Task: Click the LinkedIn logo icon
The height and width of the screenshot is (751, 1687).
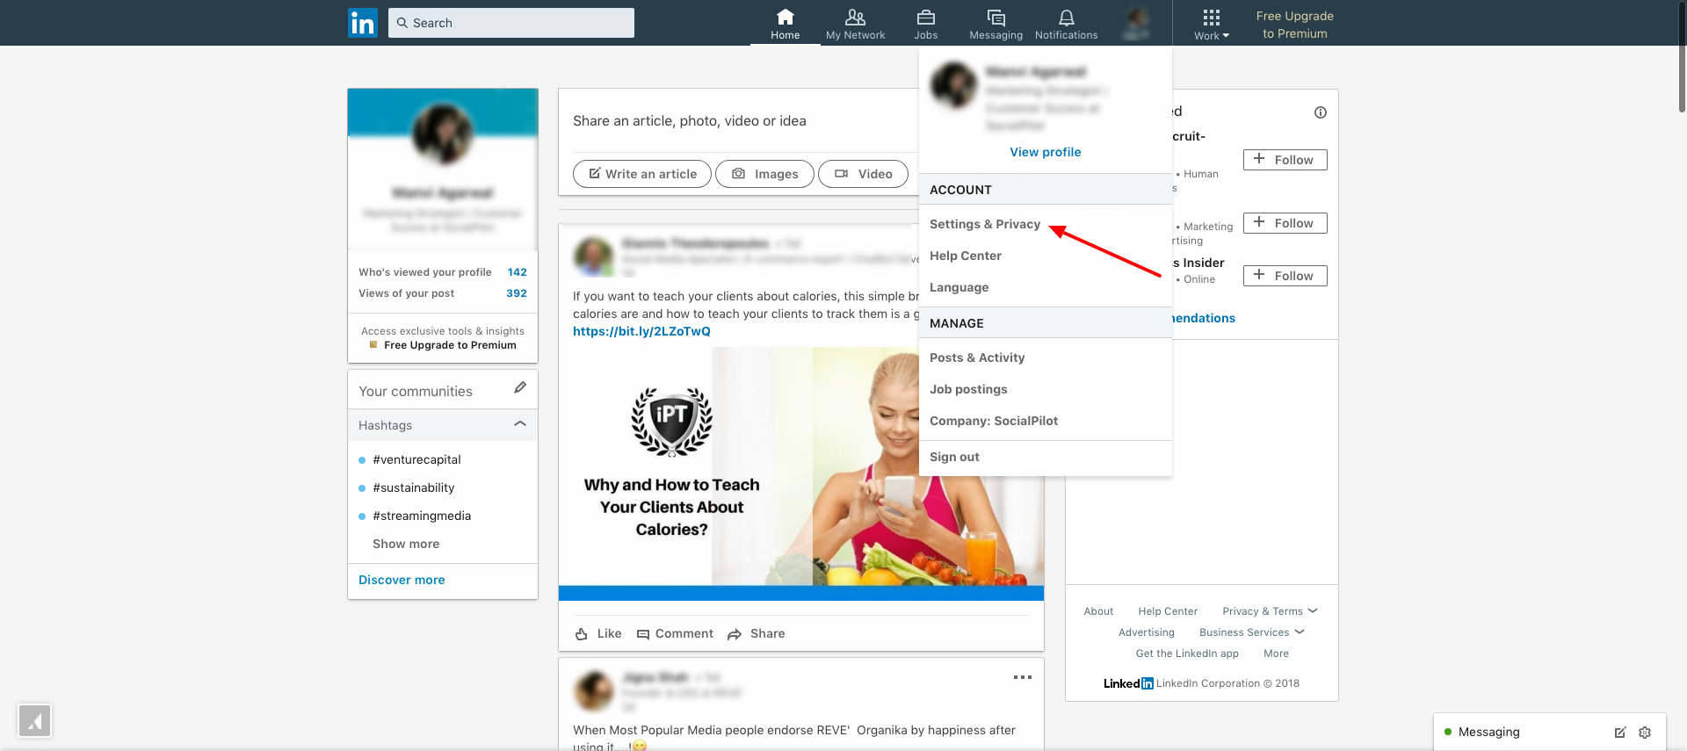Action: click(x=362, y=23)
